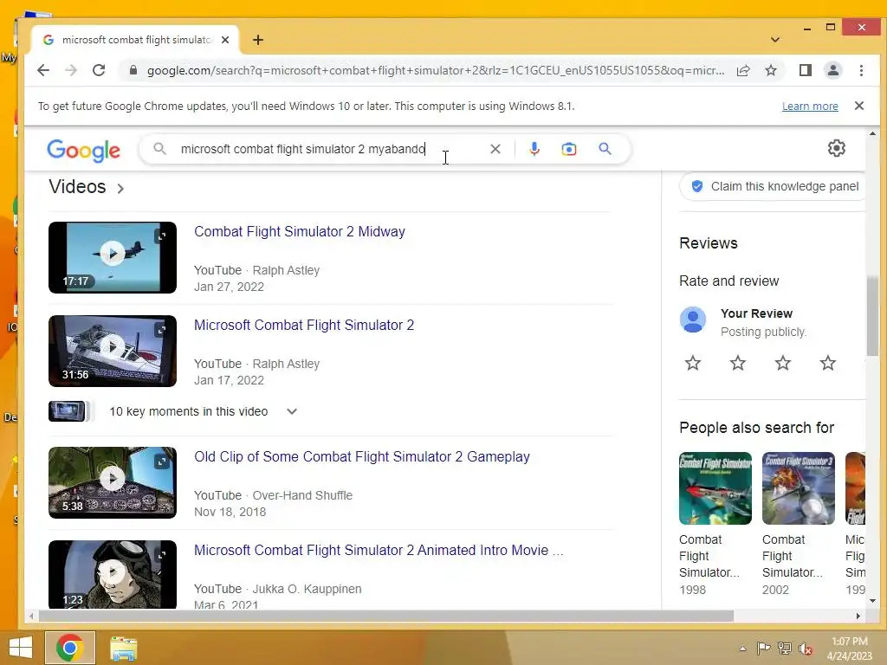
Task: Click inside the Google search field
Action: click(330, 149)
